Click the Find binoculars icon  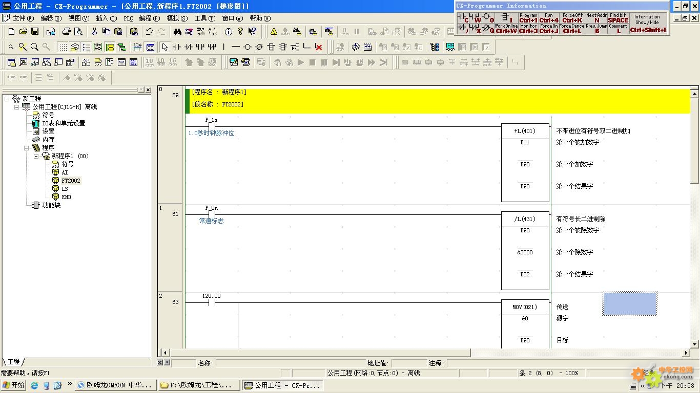(177, 32)
